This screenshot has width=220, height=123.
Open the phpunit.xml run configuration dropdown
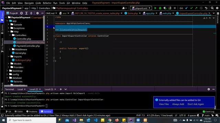pyautogui.click(x=141, y=8)
